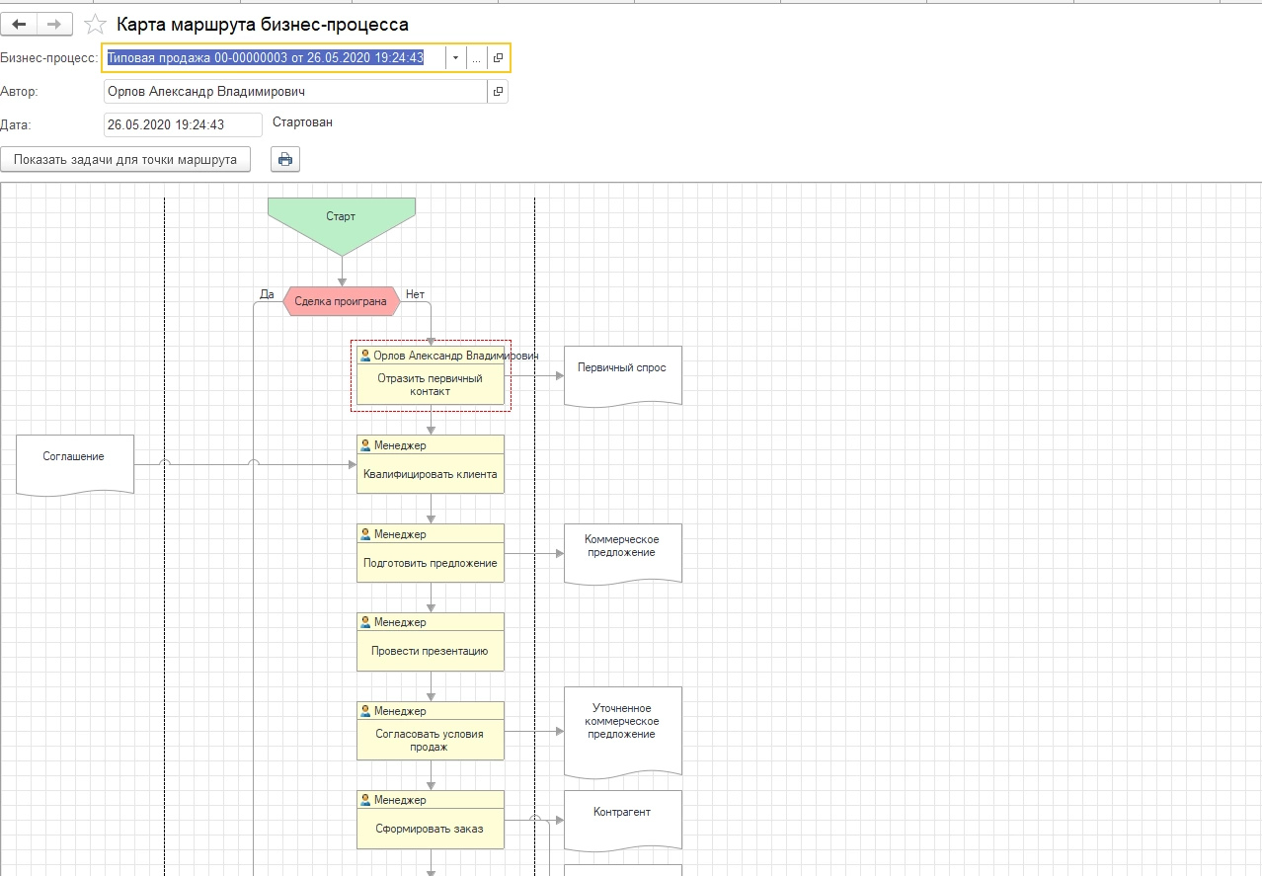Click the 'Квалифицировать клиента' route point
Image resolution: width=1262 pixels, height=876 pixels.
(430, 474)
